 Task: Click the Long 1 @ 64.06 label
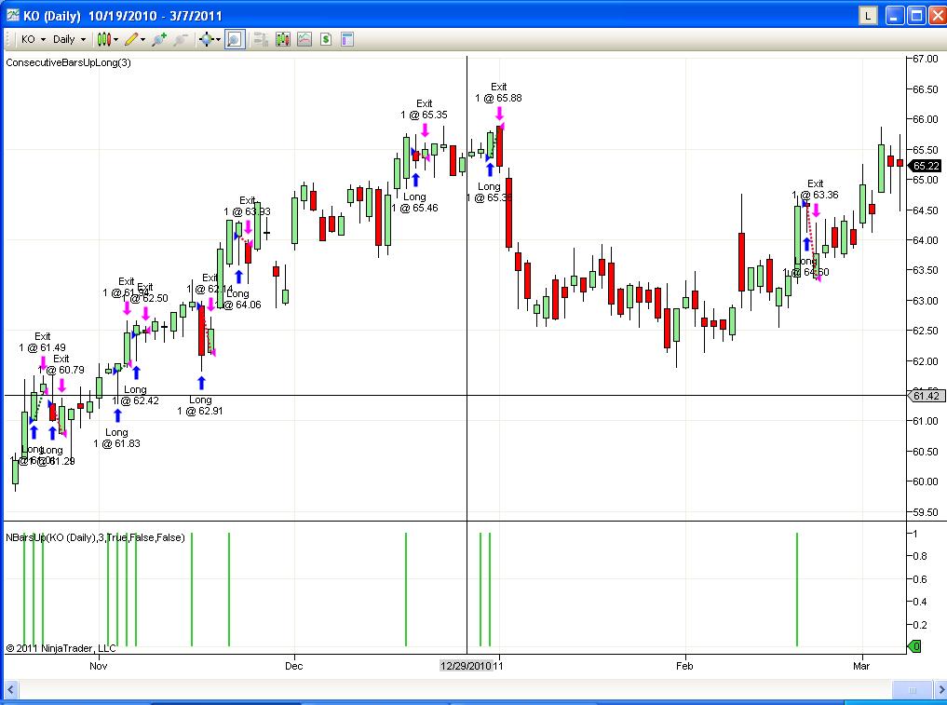237,299
